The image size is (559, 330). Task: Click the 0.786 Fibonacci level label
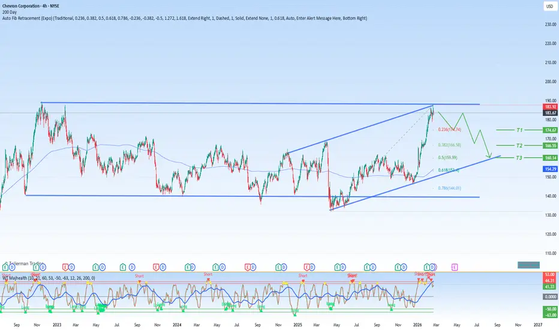[450, 188]
